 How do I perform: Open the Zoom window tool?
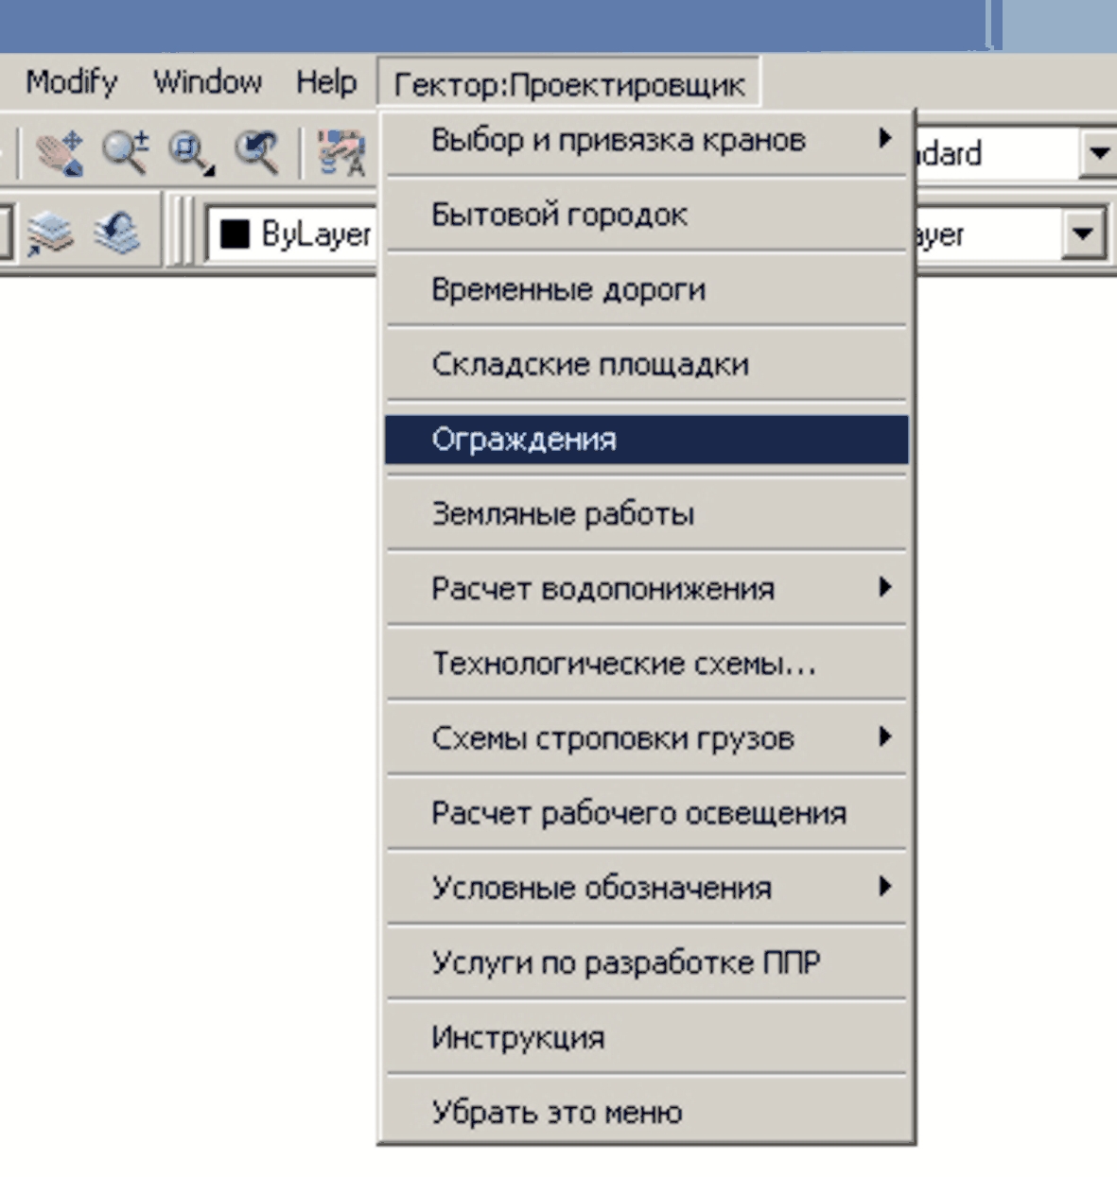[x=190, y=152]
